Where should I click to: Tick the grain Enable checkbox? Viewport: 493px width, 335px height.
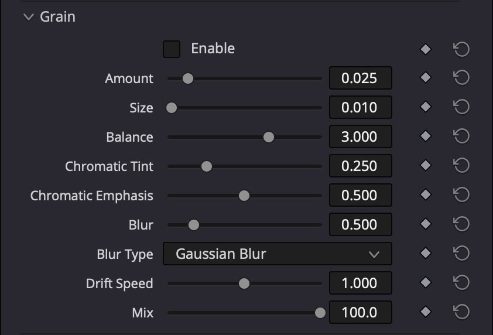tap(172, 49)
